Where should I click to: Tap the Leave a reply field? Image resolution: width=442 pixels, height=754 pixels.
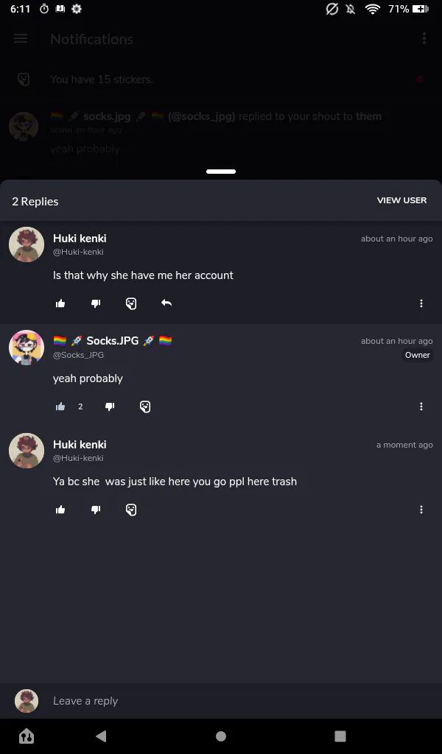coord(221,701)
